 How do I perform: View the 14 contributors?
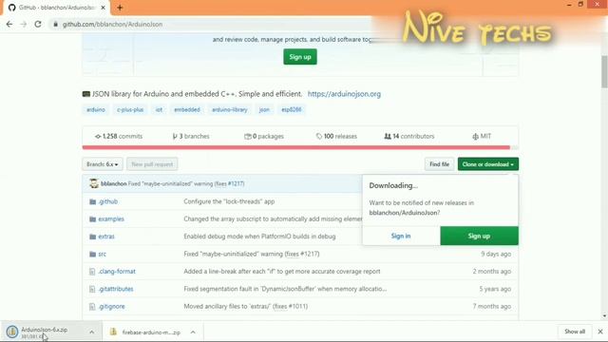(409, 136)
